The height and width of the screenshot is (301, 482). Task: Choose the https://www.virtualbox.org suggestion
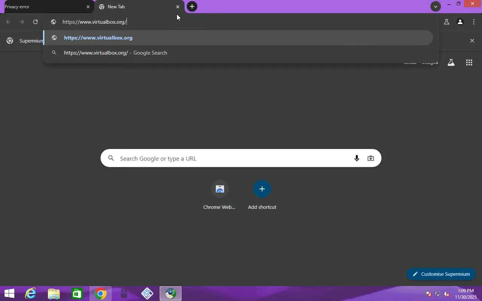[238, 38]
